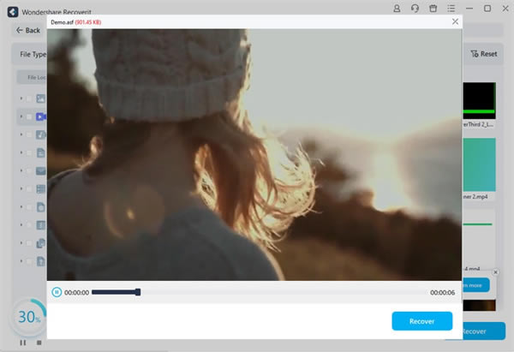Reset the filter options
514x352 pixels.
click(x=484, y=54)
